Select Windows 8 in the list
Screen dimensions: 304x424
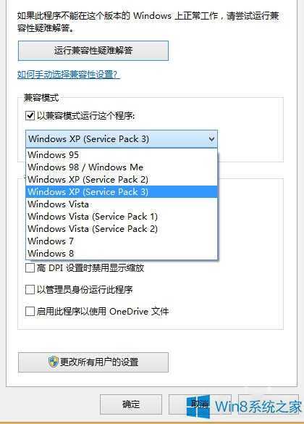[x=122, y=254]
